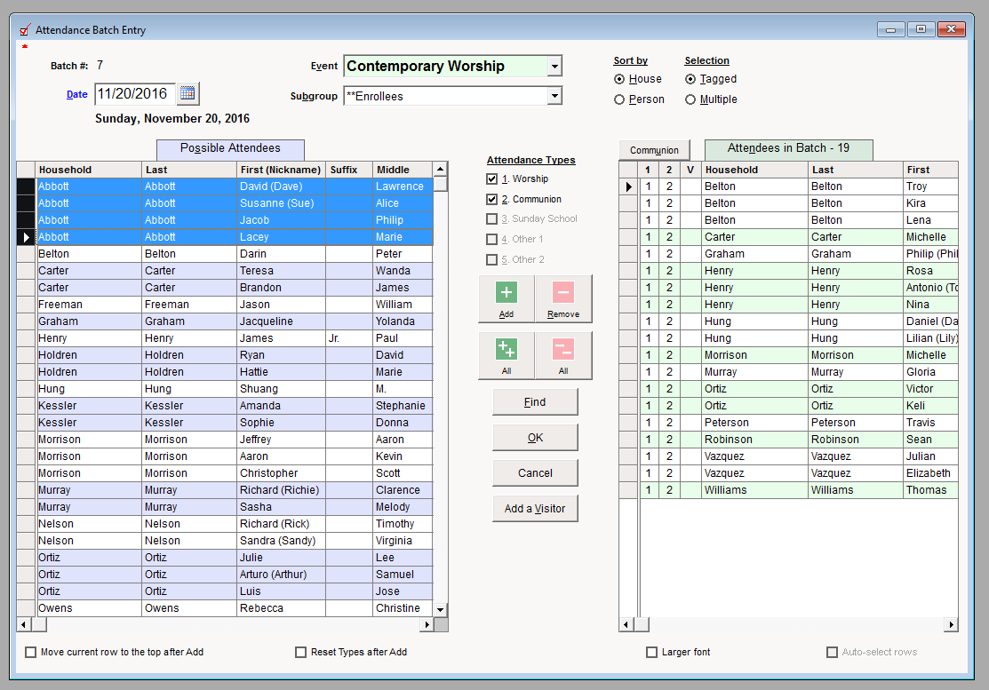
Task: Select the Person sort option
Action: click(619, 99)
